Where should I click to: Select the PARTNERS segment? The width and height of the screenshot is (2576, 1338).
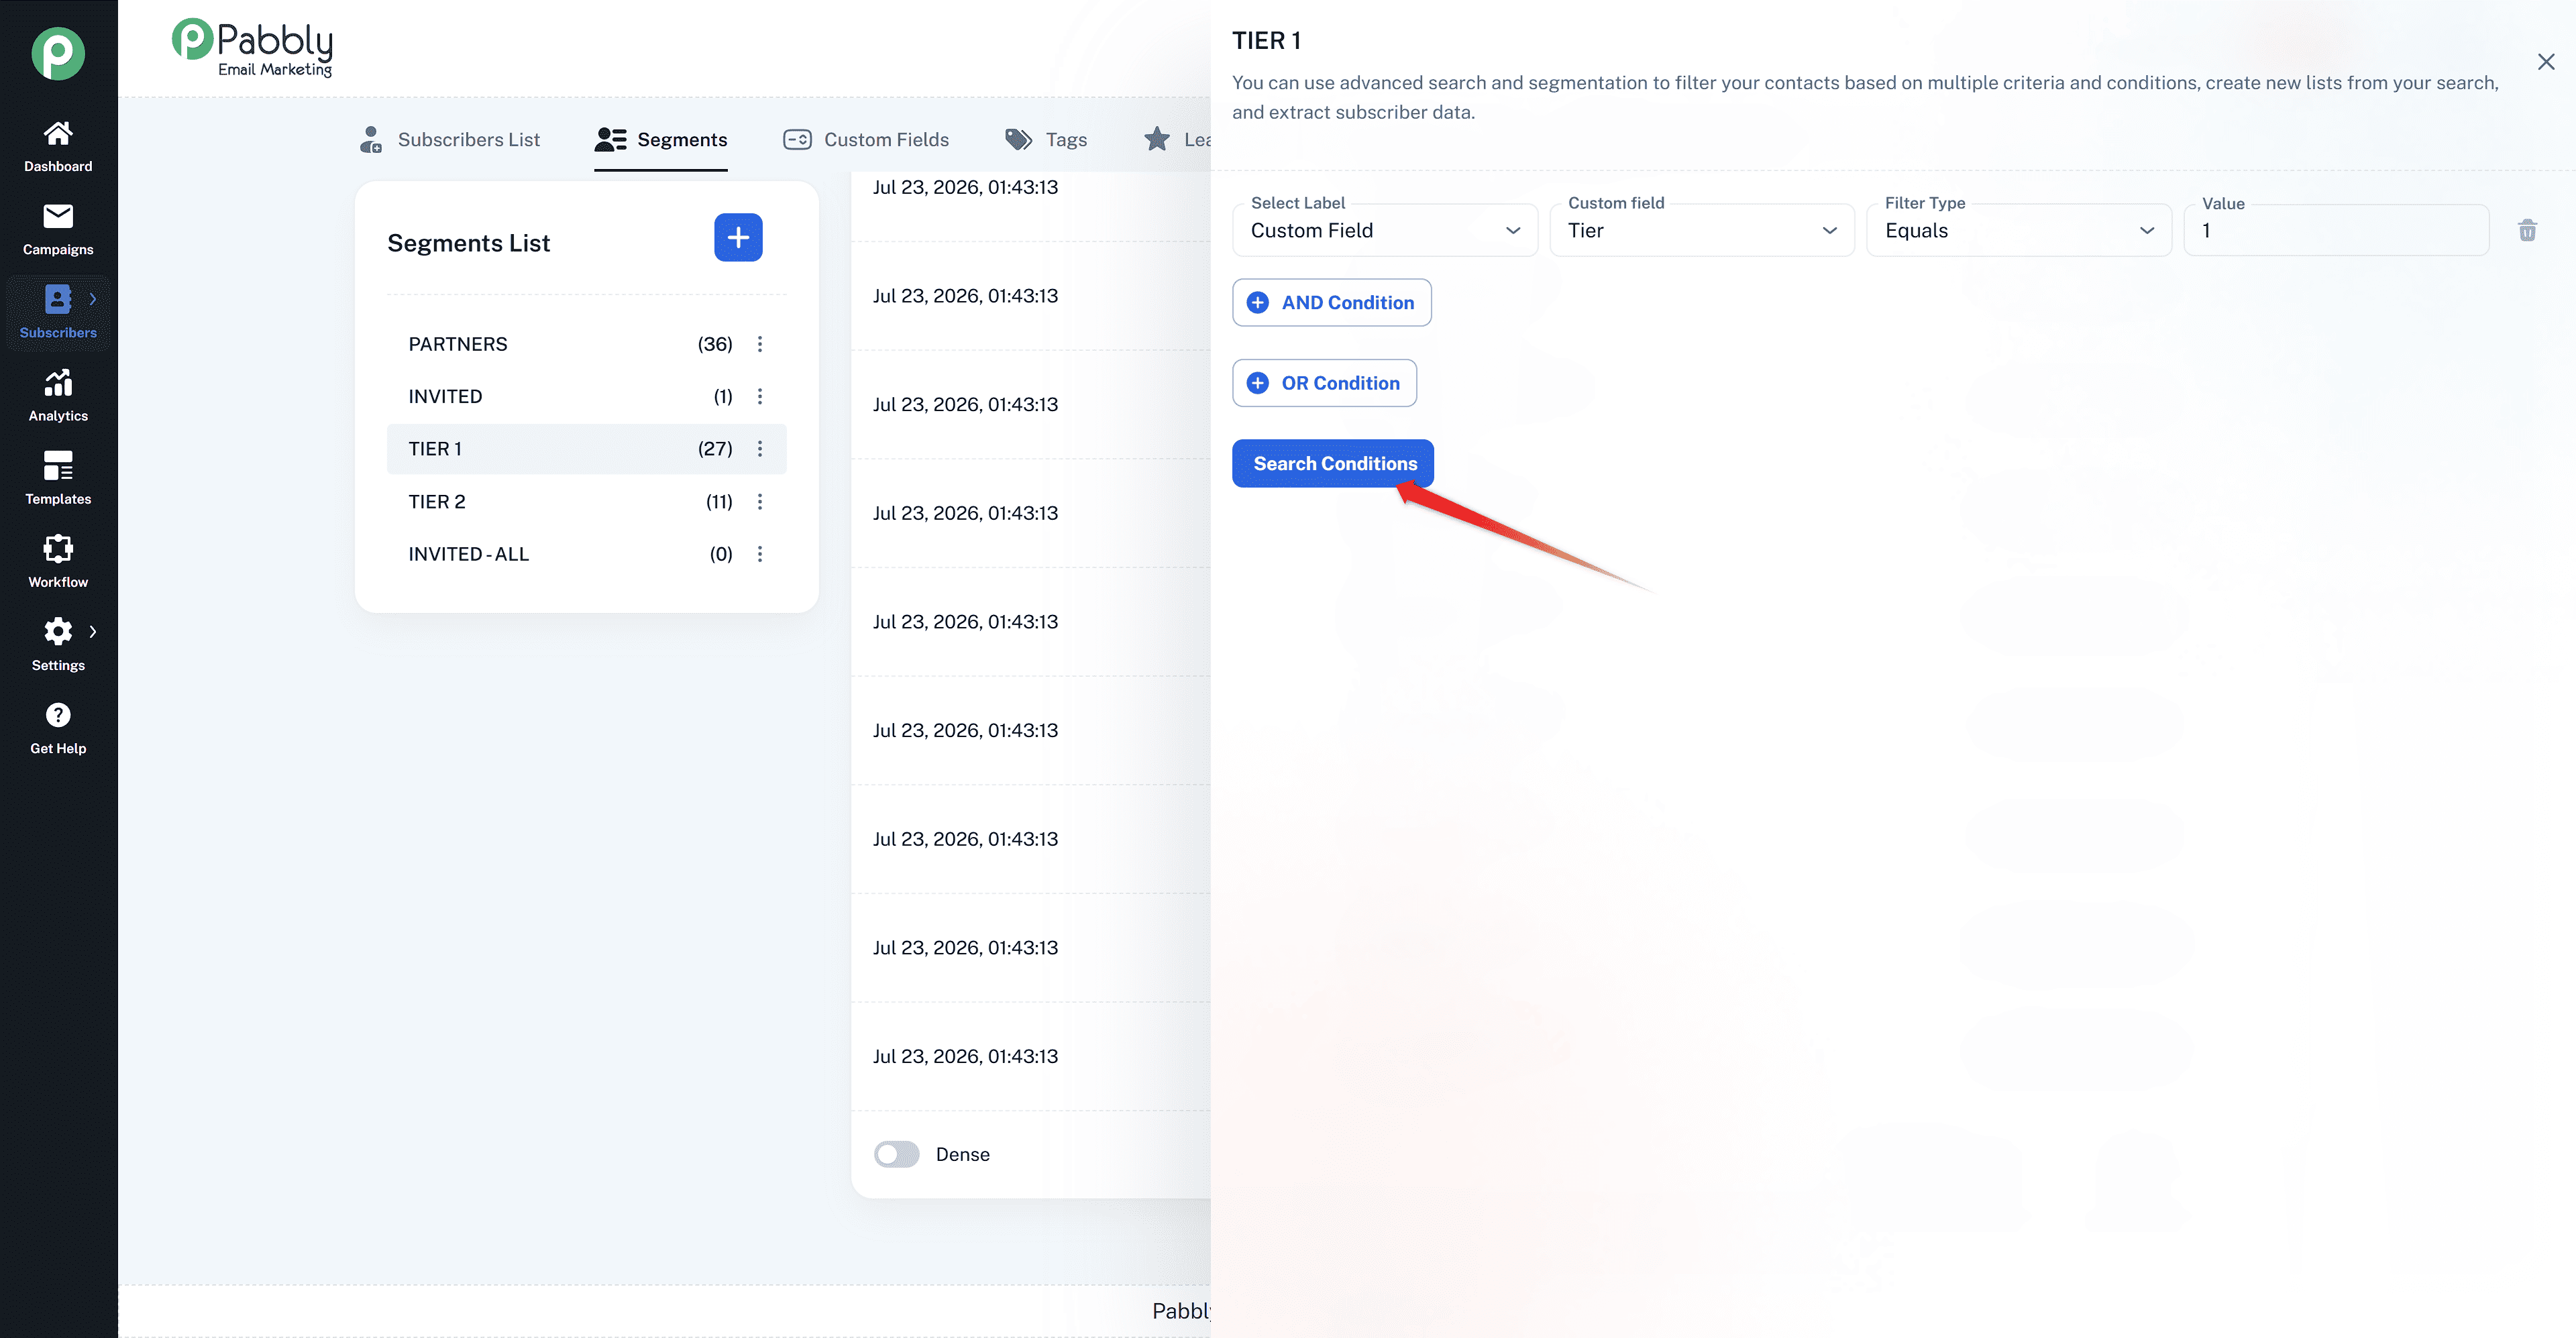pyautogui.click(x=586, y=344)
